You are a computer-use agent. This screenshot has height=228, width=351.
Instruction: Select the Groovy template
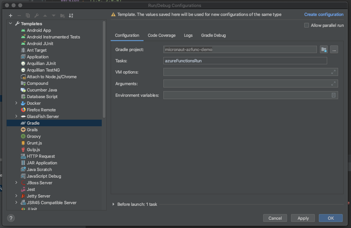33,136
